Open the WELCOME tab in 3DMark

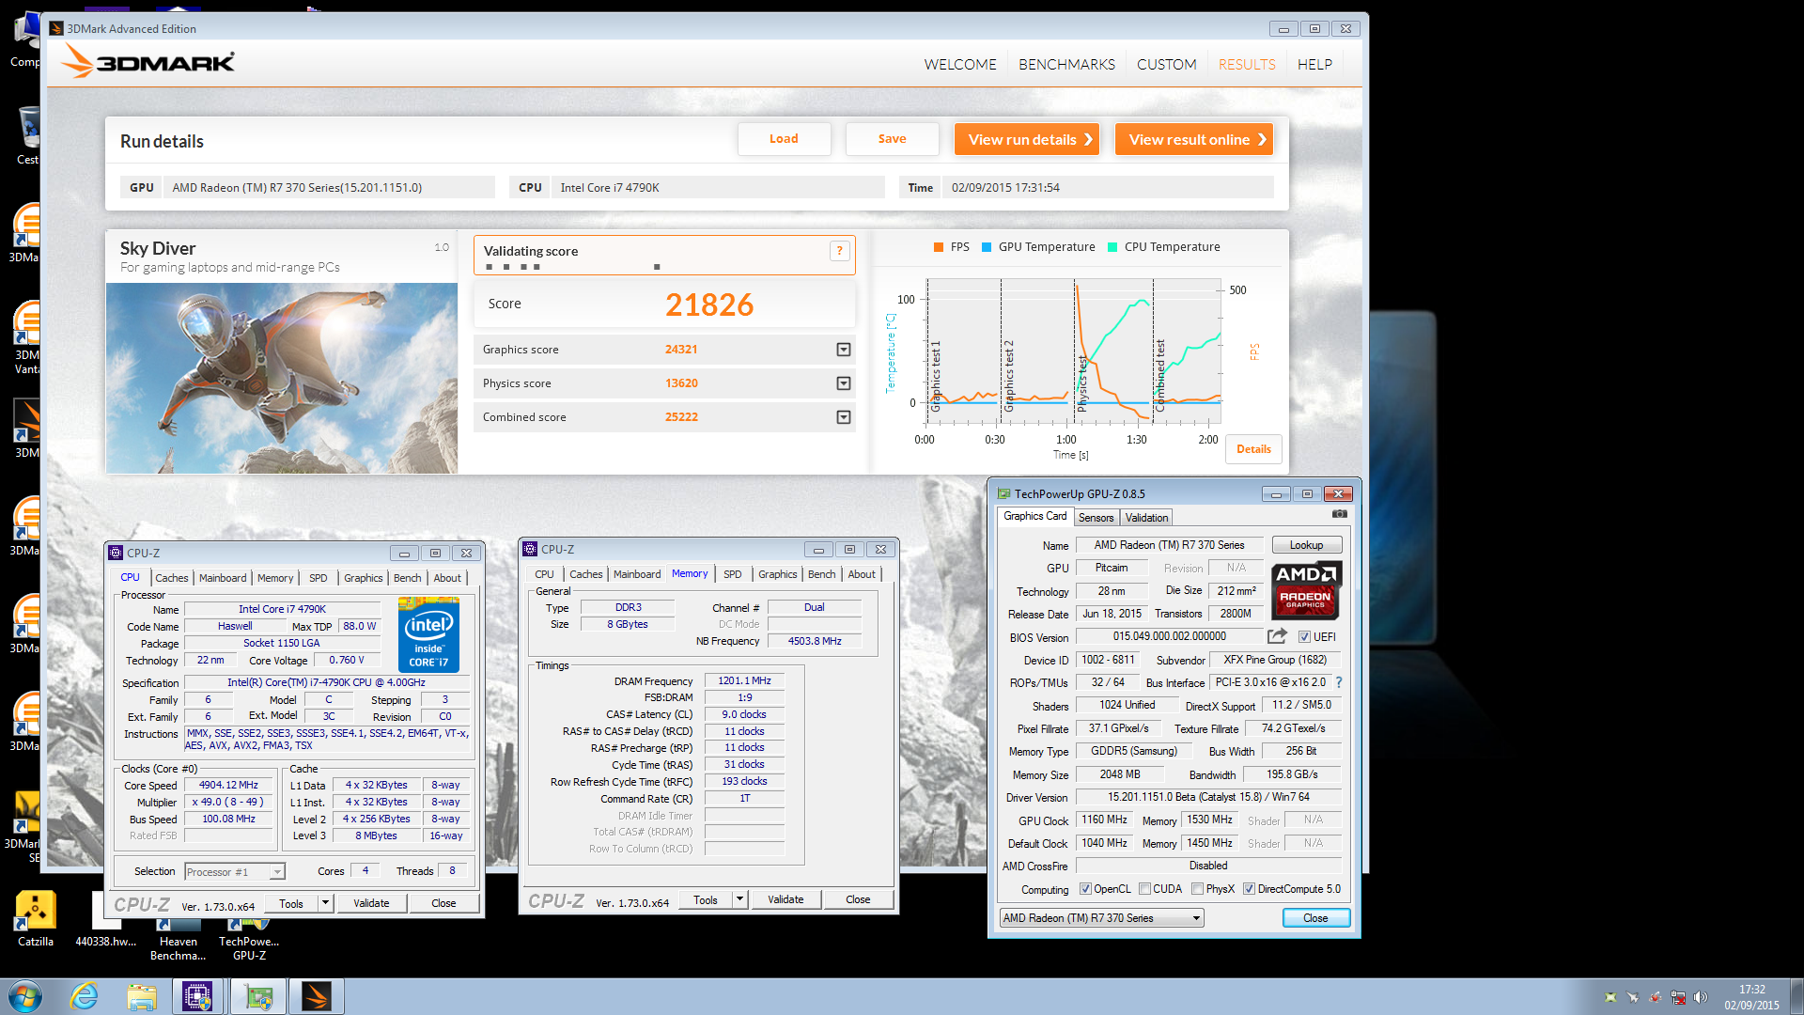(960, 64)
